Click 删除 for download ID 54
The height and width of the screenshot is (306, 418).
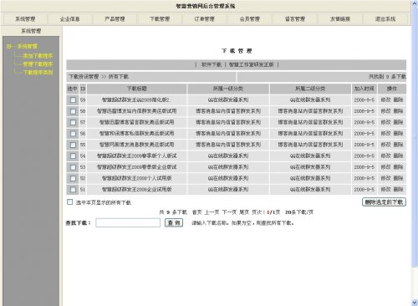click(x=399, y=156)
